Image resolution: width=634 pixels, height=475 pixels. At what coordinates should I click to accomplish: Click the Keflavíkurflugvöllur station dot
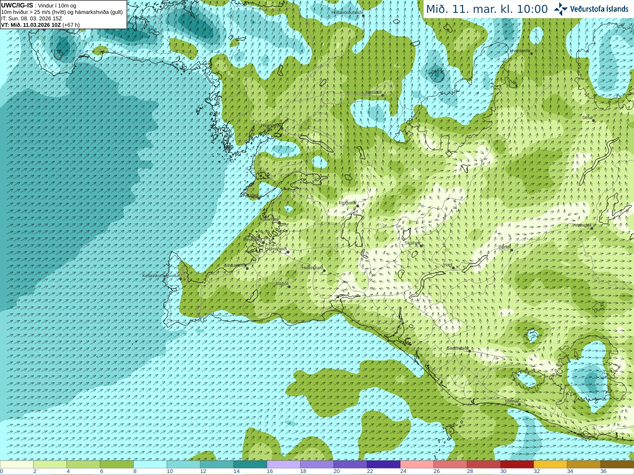180,279
